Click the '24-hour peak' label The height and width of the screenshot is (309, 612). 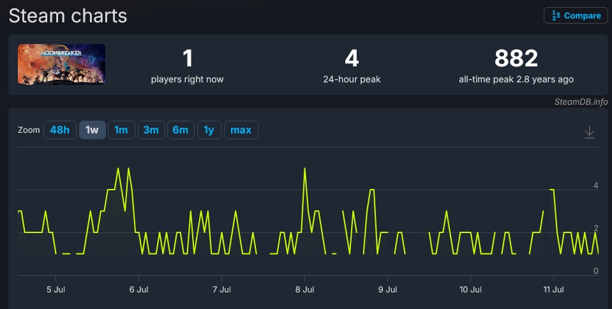tap(352, 79)
